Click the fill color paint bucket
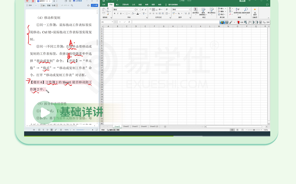 tap(133, 14)
